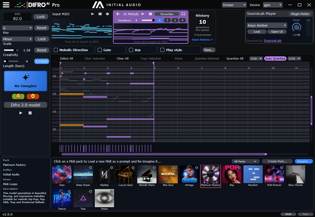Toggle the Auto Quantise button

275,58
